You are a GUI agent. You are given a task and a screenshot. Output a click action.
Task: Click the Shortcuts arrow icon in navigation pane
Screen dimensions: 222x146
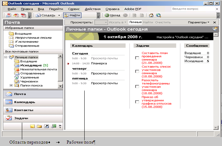click(x=46, y=126)
